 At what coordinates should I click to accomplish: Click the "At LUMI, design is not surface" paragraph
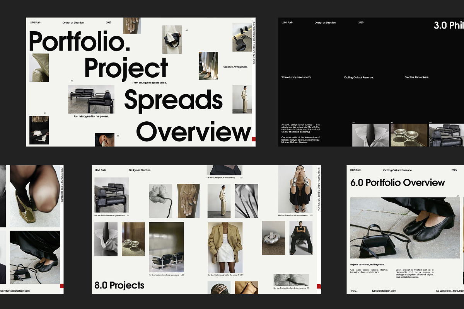pyautogui.click(x=301, y=129)
